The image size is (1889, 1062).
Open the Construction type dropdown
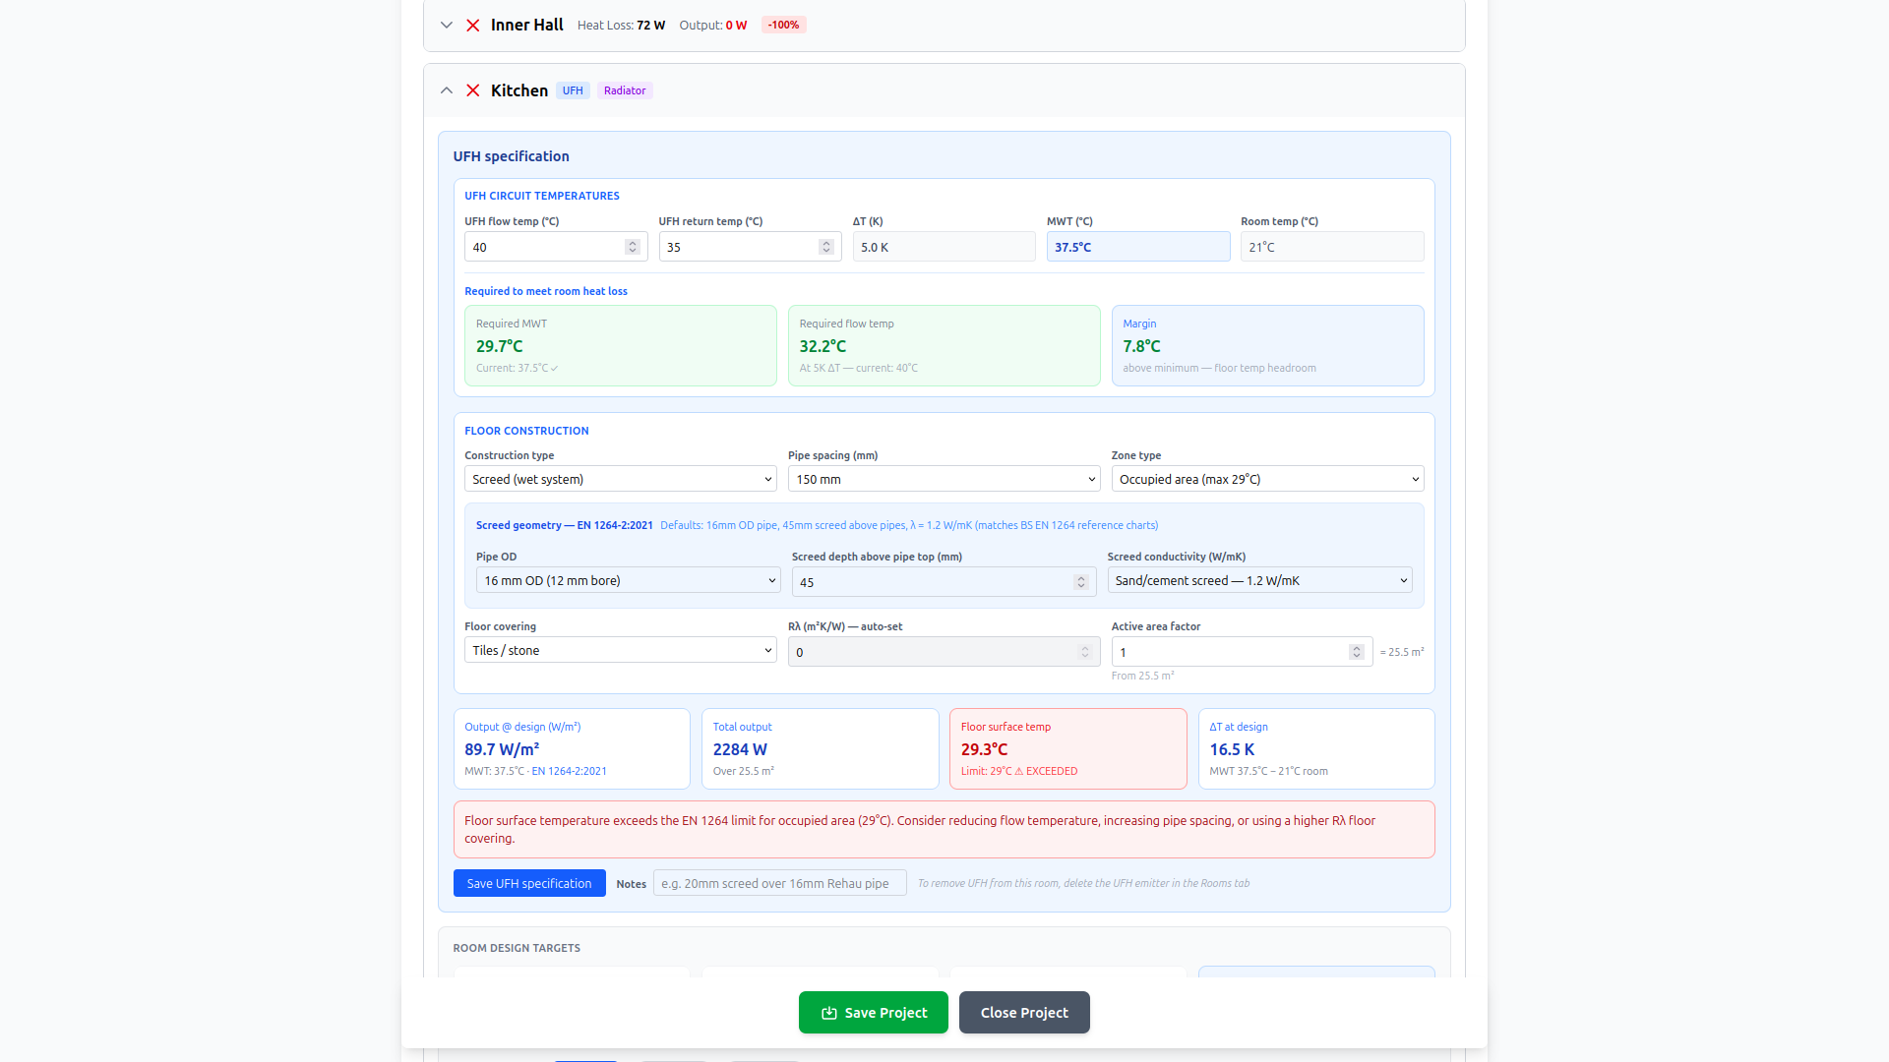click(620, 479)
